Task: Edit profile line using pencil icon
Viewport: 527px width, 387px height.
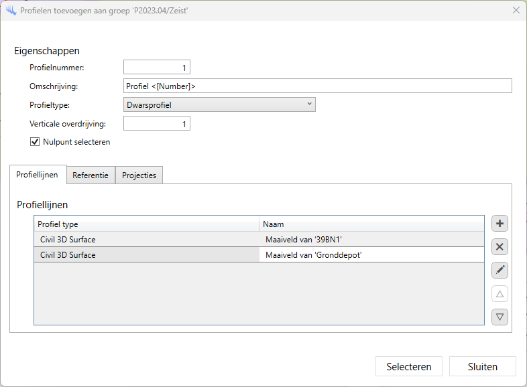Action: [500, 270]
